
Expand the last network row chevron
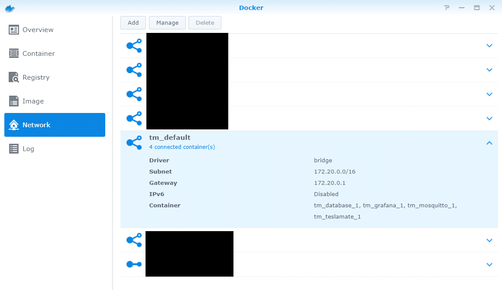(x=489, y=265)
